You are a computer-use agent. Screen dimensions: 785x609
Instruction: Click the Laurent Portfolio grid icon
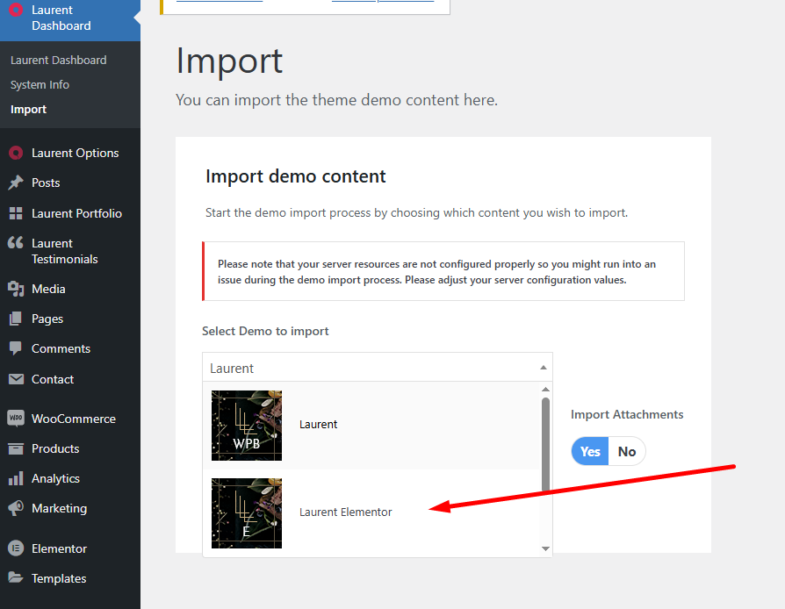(16, 213)
